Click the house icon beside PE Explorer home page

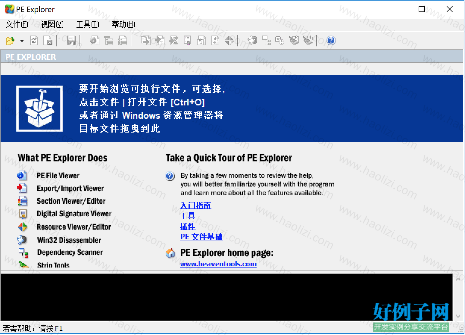click(x=170, y=253)
